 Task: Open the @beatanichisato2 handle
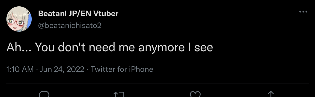point(70,25)
